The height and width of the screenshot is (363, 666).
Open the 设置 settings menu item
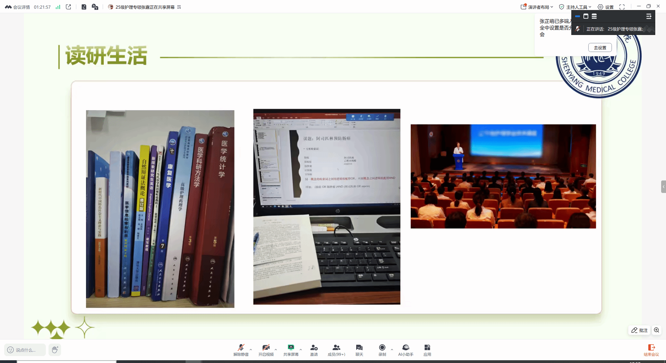(x=606, y=7)
